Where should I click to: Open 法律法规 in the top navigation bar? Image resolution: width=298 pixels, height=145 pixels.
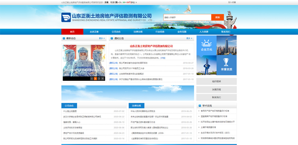tap(138, 32)
